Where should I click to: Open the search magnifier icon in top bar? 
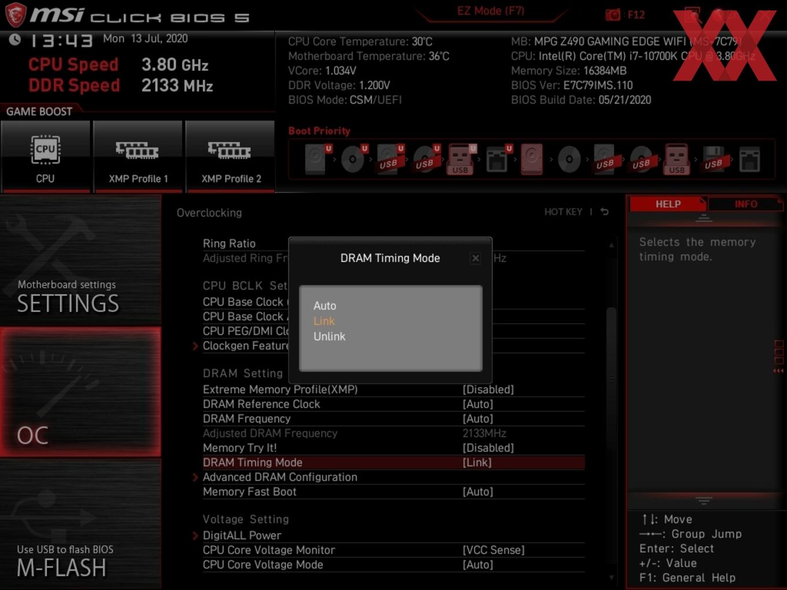click(693, 15)
